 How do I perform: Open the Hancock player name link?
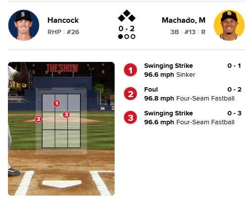tap(63, 20)
